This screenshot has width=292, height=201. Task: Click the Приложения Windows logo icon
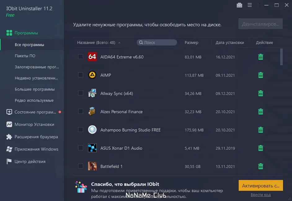point(9,149)
